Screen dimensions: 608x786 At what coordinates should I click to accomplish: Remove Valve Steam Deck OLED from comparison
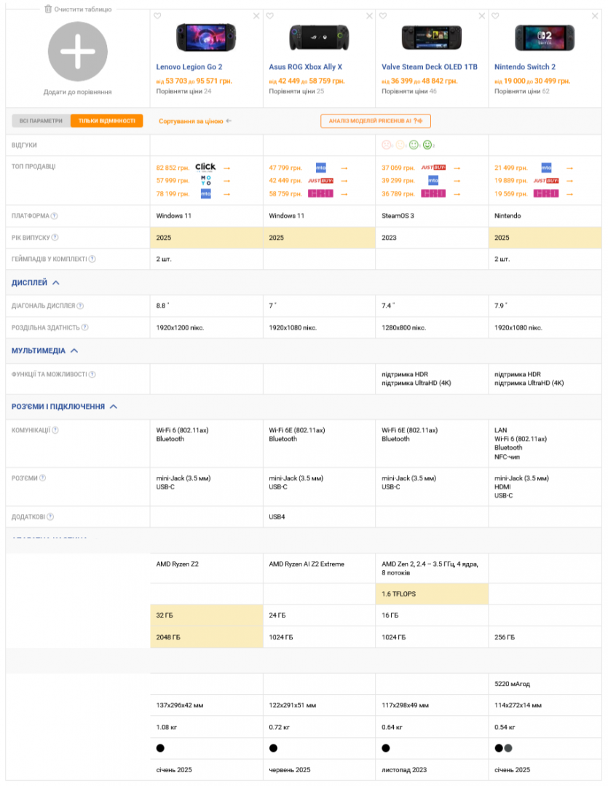point(481,16)
